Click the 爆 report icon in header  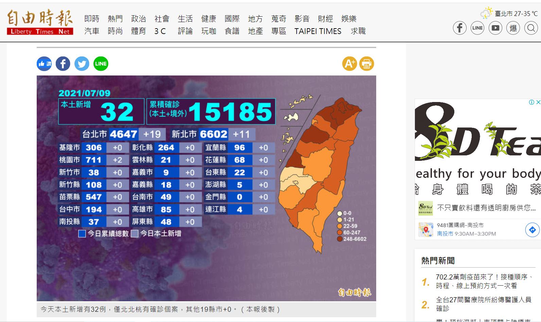pyautogui.click(x=513, y=28)
